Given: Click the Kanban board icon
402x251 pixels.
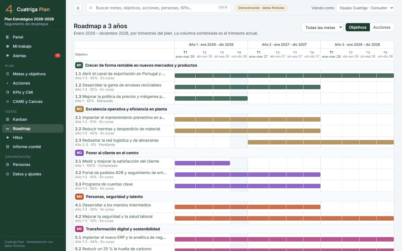Looking at the screenshot, I should [8, 119].
